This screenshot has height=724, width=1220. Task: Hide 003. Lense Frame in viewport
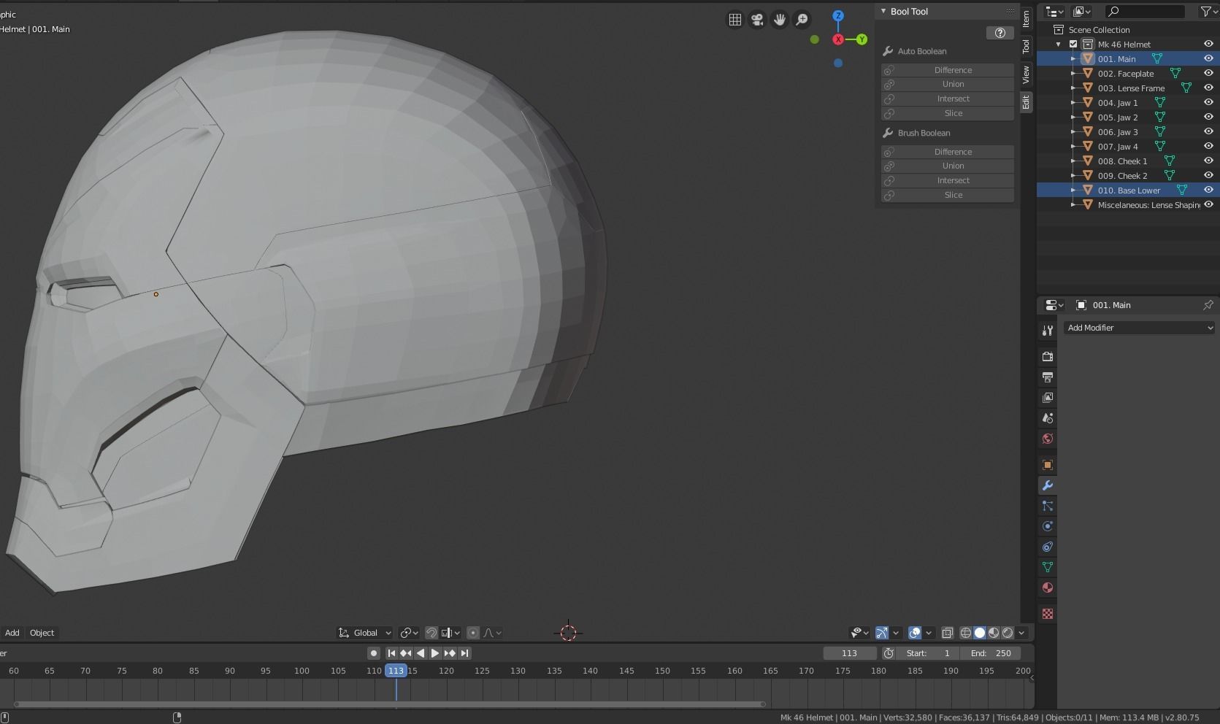[x=1208, y=88]
